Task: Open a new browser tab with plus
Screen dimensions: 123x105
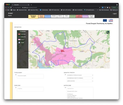Action: coord(31,5)
